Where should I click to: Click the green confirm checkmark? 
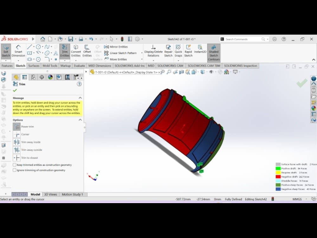pyautogui.click(x=301, y=83)
